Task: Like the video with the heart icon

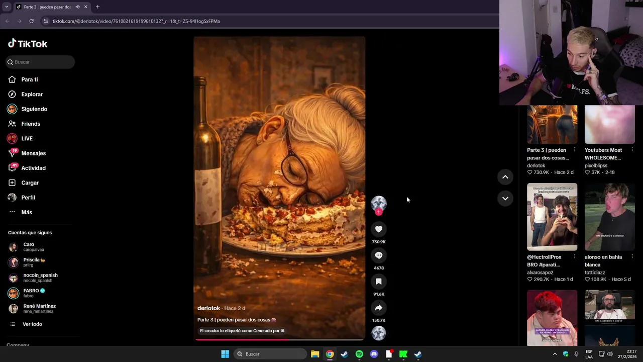Action: 379,229
